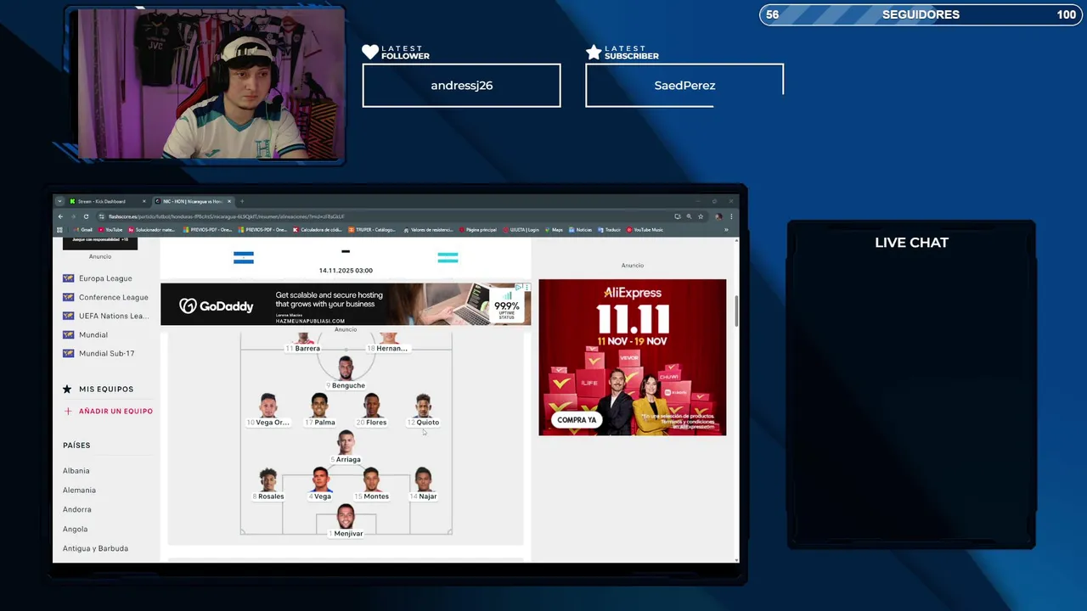1087x611 pixels.
Task: Open the Mundial Sub-17 link
Action: pyautogui.click(x=107, y=353)
